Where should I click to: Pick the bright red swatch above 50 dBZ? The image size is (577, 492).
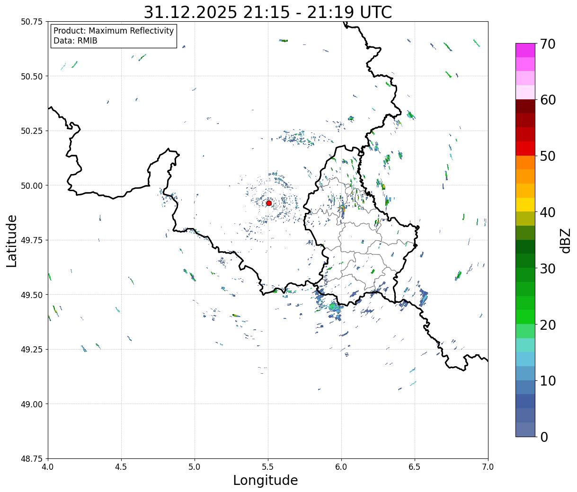click(x=525, y=149)
